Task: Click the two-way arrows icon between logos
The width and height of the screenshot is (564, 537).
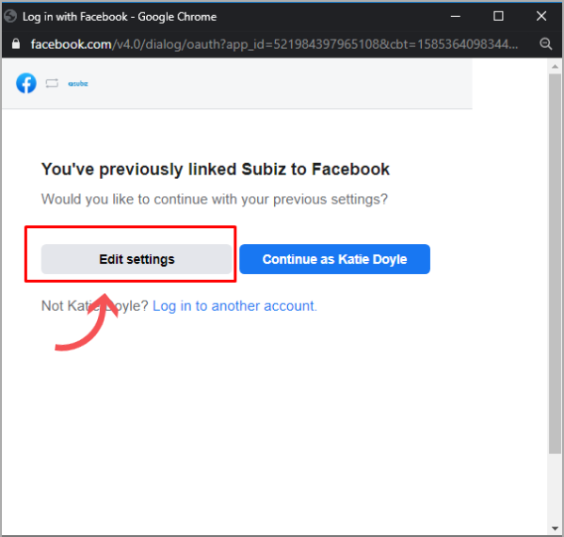Action: (x=52, y=84)
